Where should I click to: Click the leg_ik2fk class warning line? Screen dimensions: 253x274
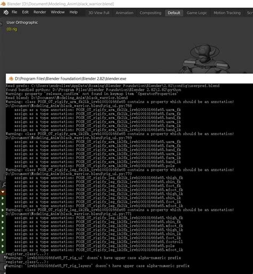[x=120, y=210]
